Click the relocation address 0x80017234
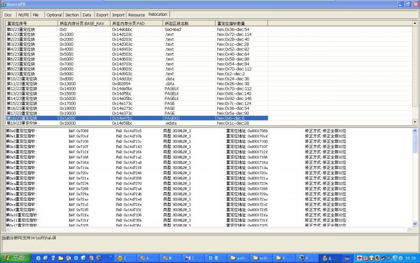The height and width of the screenshot is (263, 420). point(258,183)
